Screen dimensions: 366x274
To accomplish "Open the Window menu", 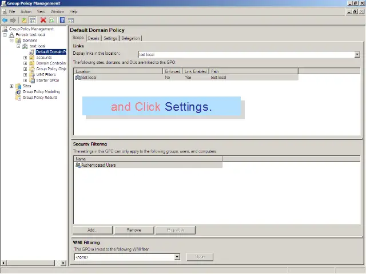I will [x=57, y=11].
